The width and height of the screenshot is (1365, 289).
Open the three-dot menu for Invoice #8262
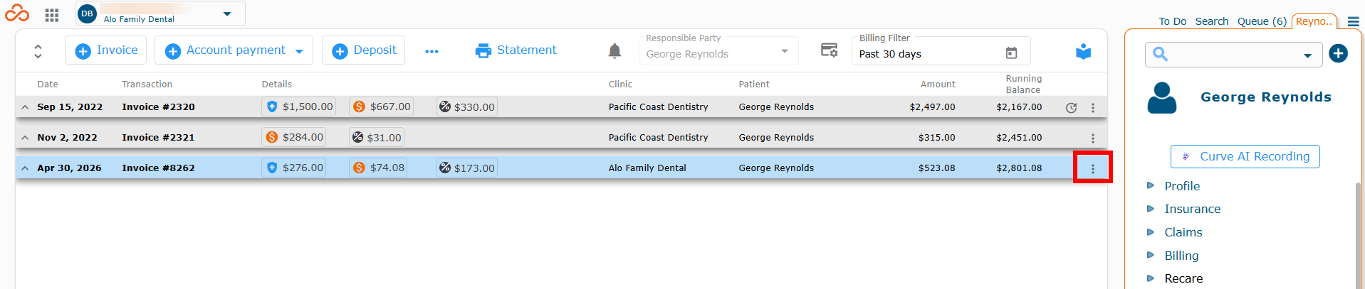pos(1093,169)
